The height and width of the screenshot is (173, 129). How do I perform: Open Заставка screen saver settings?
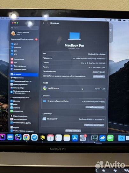click(15, 108)
